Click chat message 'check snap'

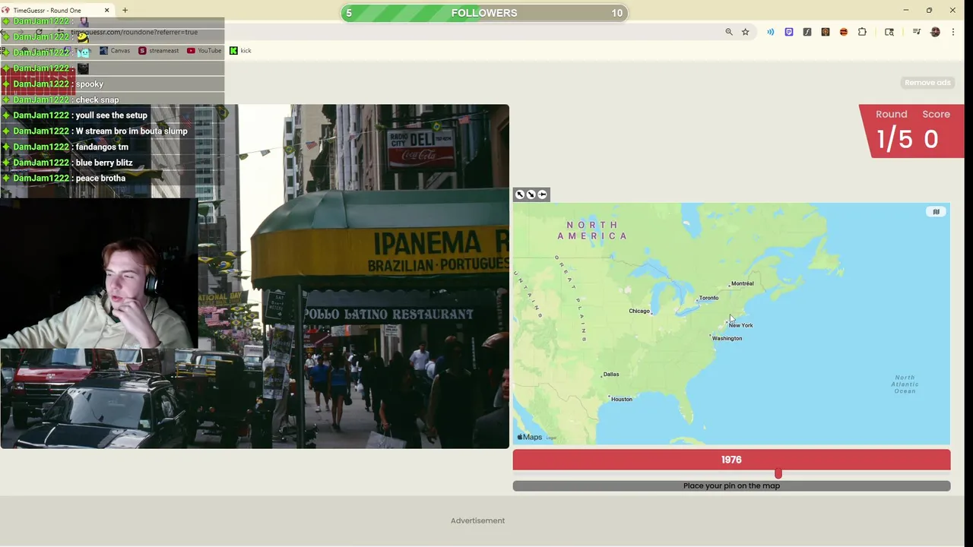click(x=97, y=100)
